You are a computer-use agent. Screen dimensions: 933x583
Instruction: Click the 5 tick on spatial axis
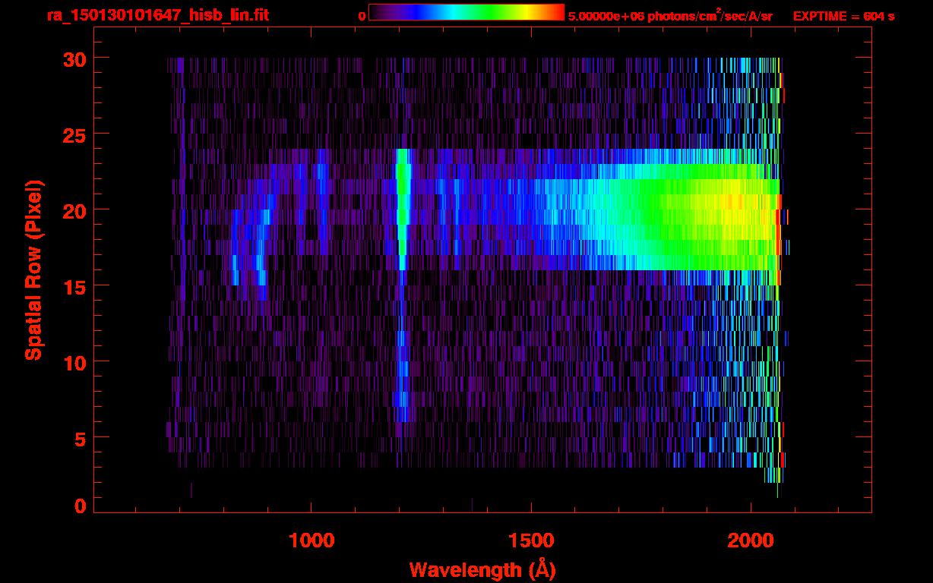click(x=79, y=438)
